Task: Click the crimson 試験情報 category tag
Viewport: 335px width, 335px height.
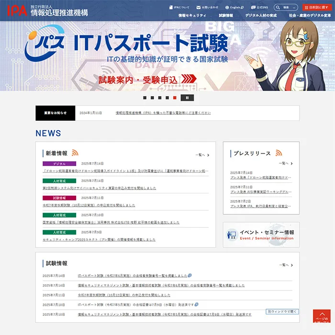Action: click(59, 198)
